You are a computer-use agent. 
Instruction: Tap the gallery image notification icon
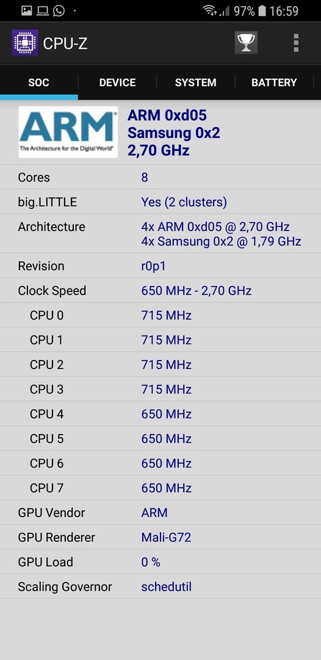tap(26, 10)
